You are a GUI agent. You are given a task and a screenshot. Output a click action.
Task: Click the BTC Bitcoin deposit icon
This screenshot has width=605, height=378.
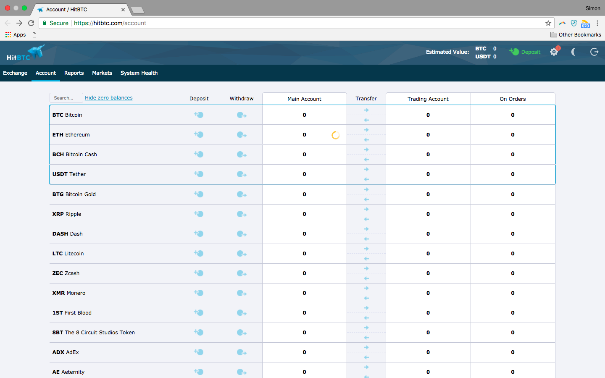[199, 115]
